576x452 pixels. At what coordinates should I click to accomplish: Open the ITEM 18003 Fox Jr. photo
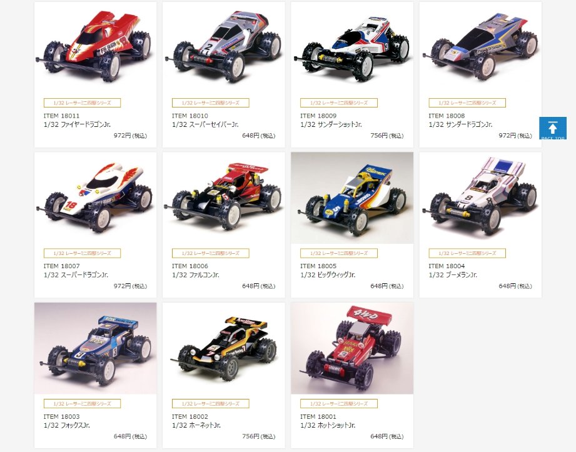95,348
